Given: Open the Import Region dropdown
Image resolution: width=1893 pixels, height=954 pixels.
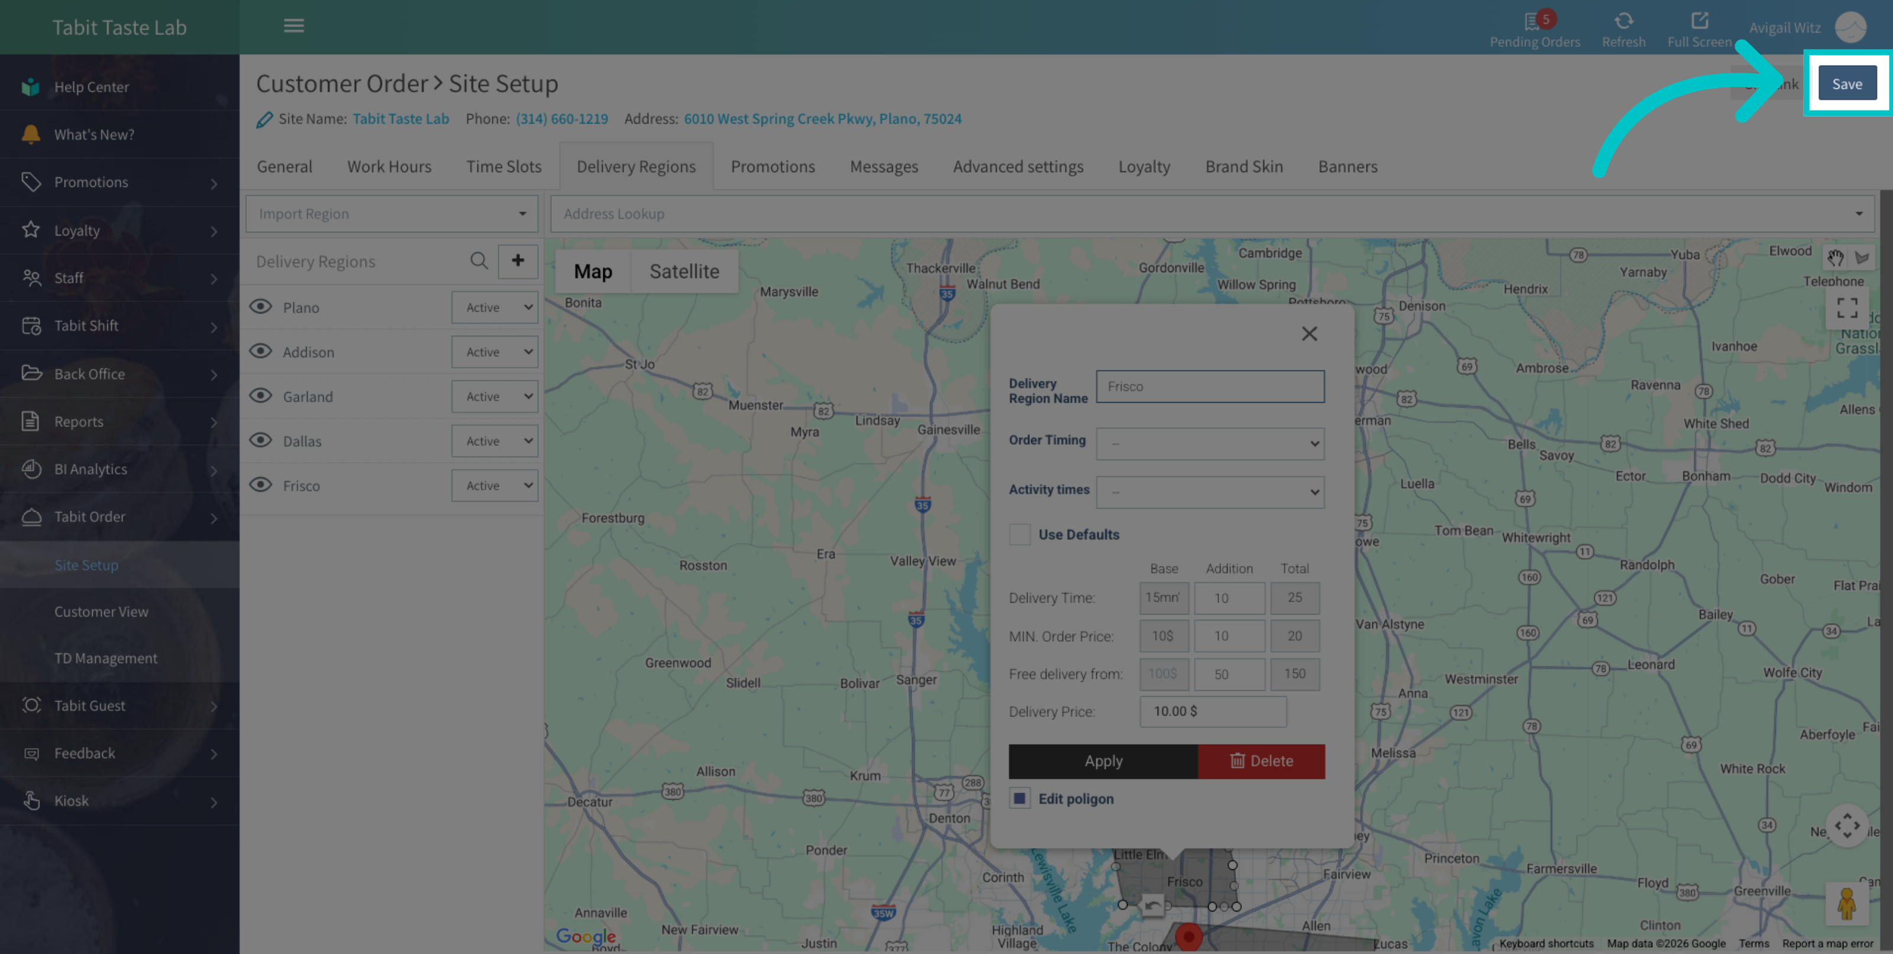Looking at the screenshot, I should point(392,214).
